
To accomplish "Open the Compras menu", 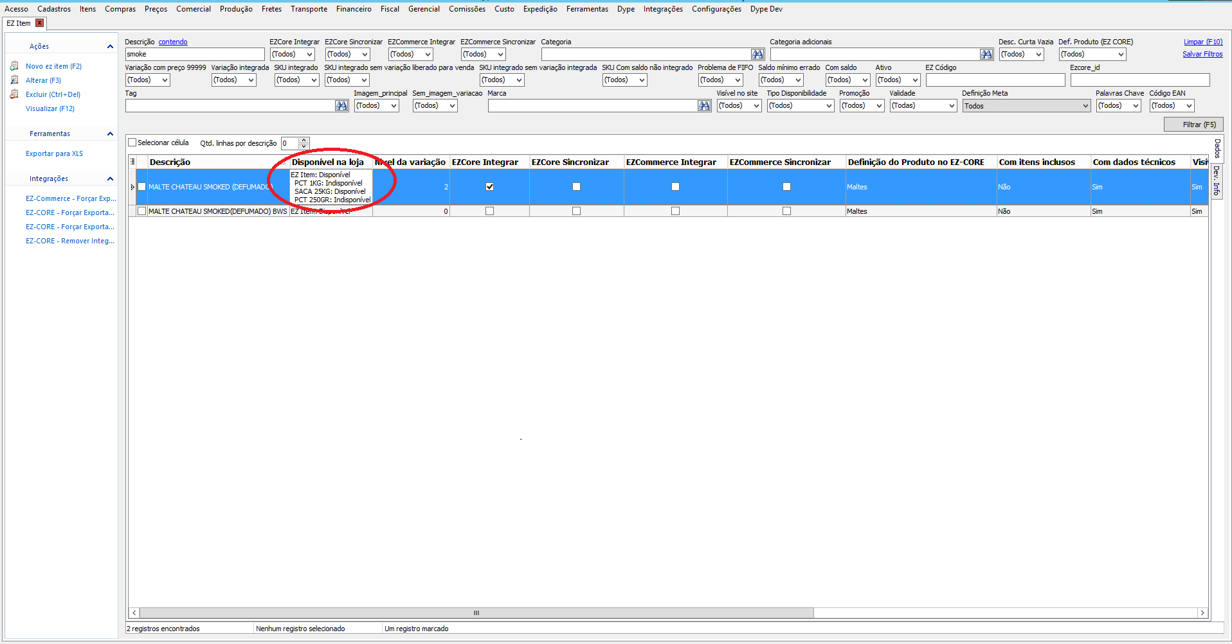I will coord(120,9).
